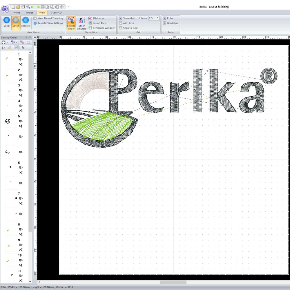Enable the Reference Window checkbox
290x290 pixels.
pos(90,28)
